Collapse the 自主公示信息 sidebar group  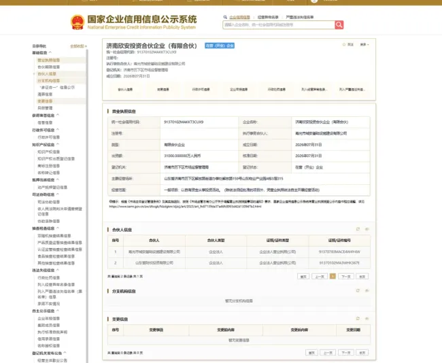click(58, 311)
